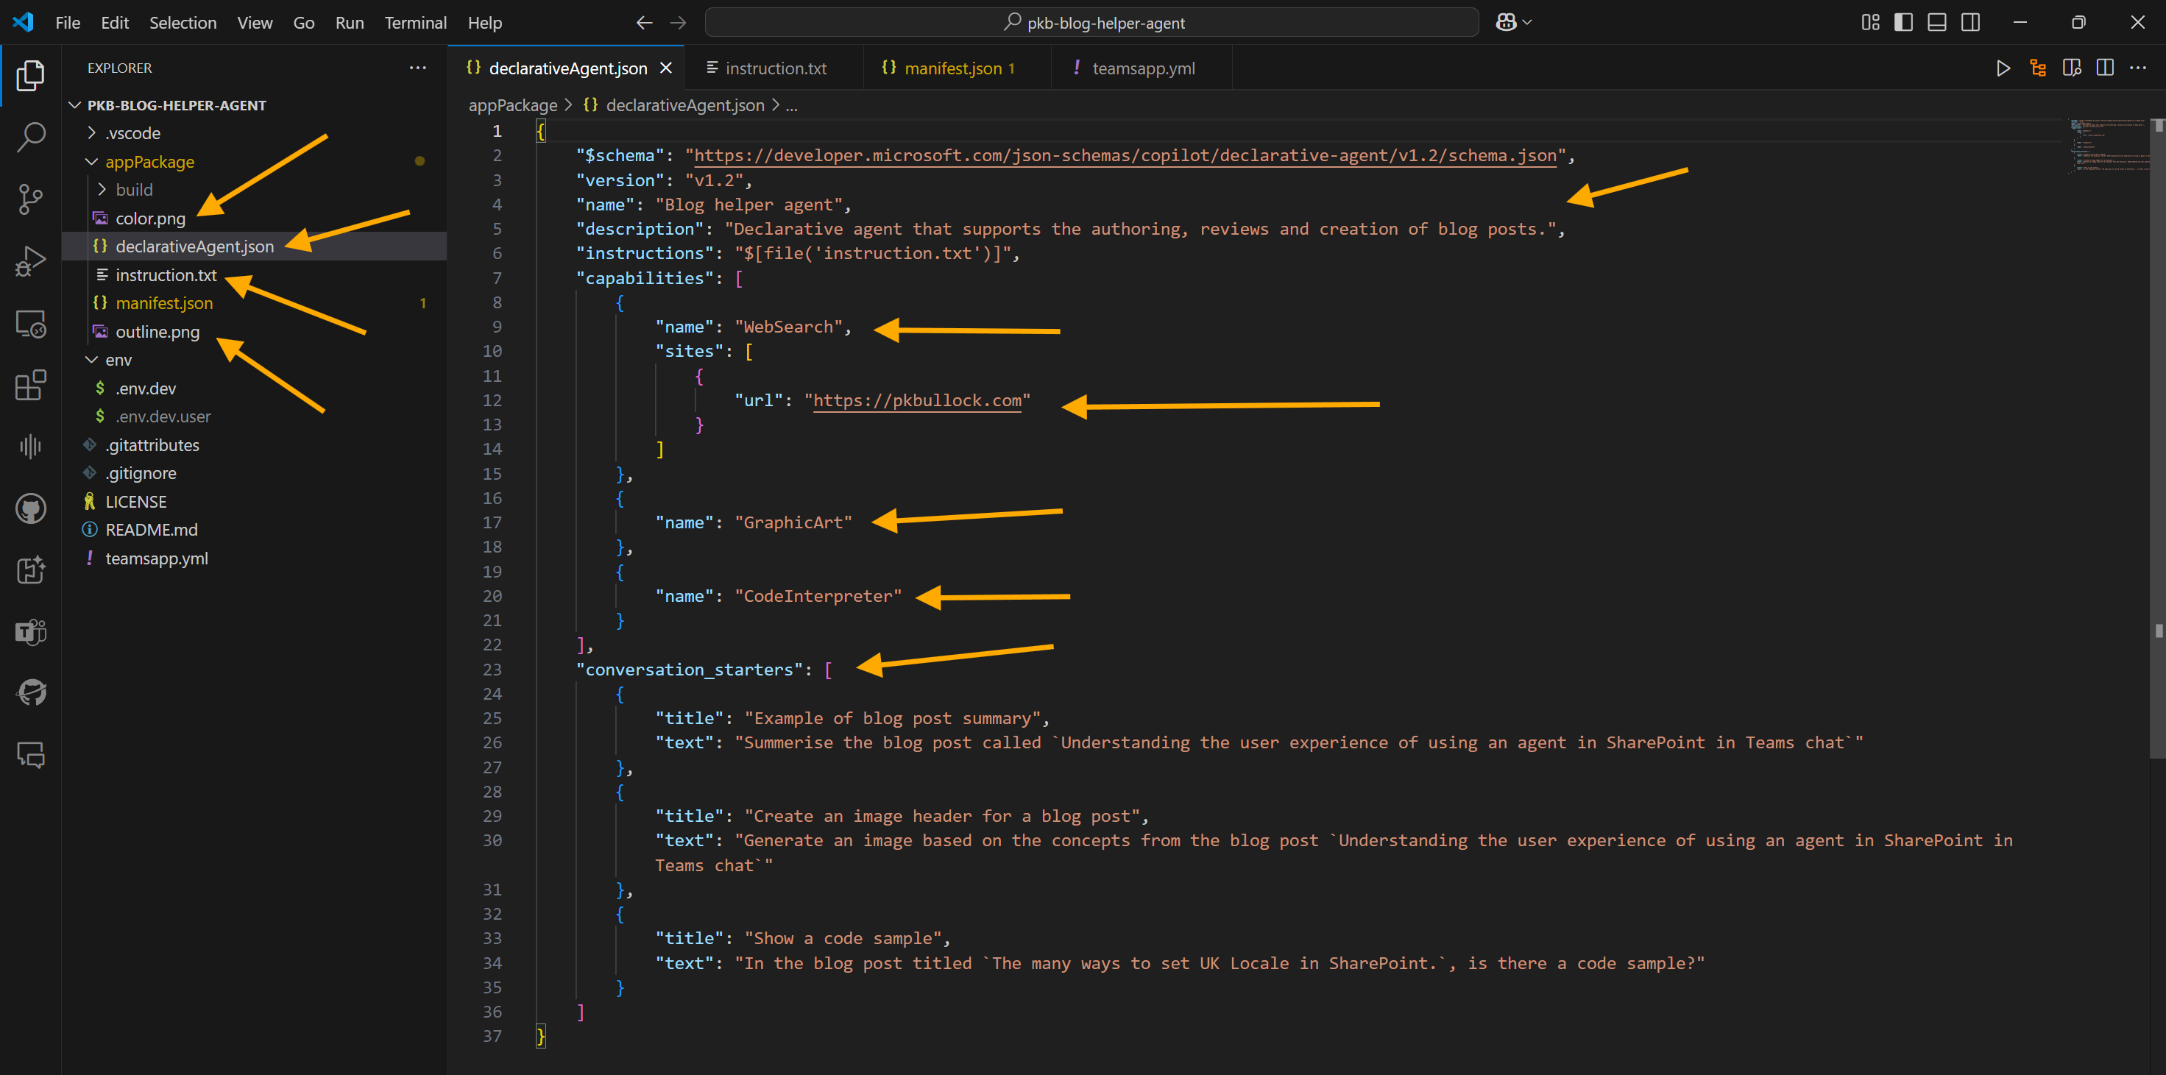
Task: Open the Terminal menu
Action: [x=415, y=23]
